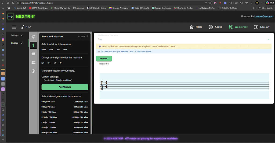The width and height of the screenshot is (275, 143).
Task: Switch to the Untitled tab
Action: (15, 43)
